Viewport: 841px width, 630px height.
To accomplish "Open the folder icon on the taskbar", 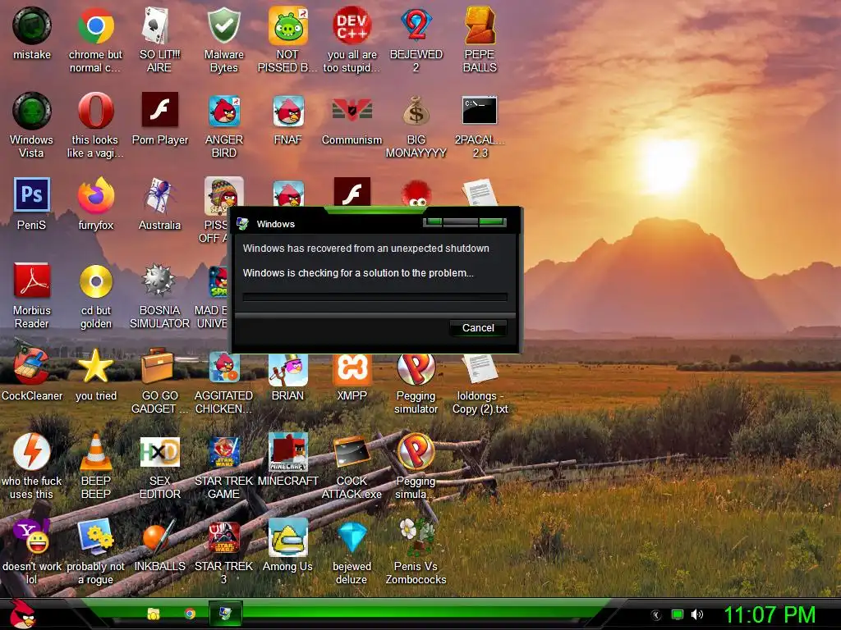I will [154, 614].
